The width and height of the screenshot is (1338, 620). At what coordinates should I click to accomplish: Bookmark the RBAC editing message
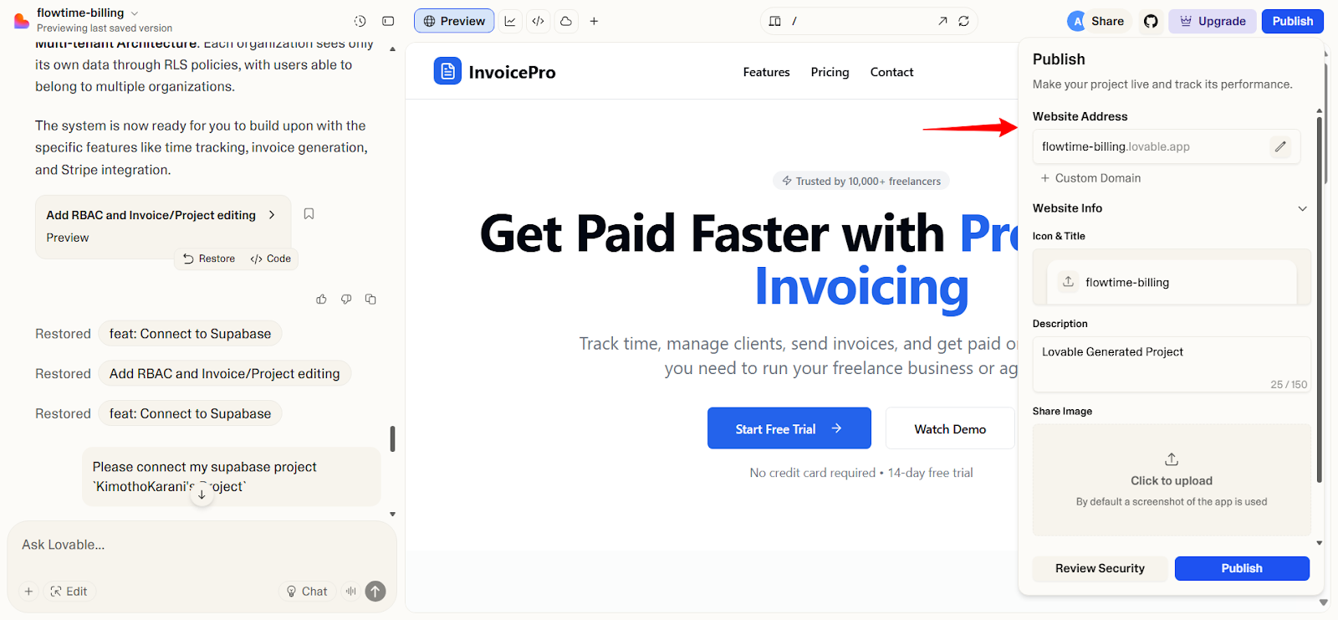pyautogui.click(x=309, y=214)
